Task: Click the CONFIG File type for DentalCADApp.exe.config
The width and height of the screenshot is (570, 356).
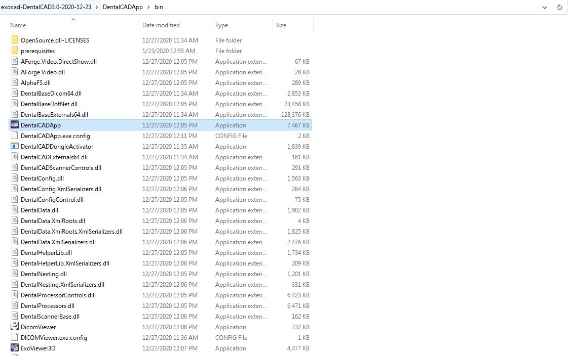Action: (x=231, y=136)
